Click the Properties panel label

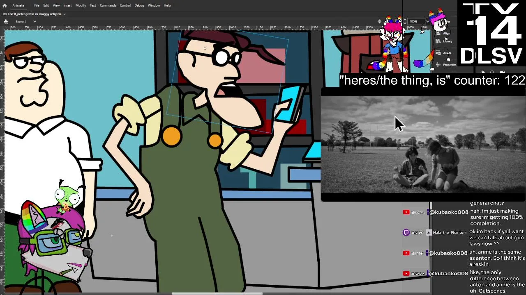coord(450,65)
